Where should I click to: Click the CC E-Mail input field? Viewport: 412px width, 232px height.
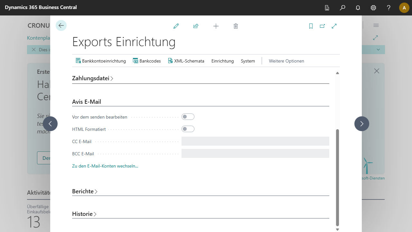coord(255,141)
